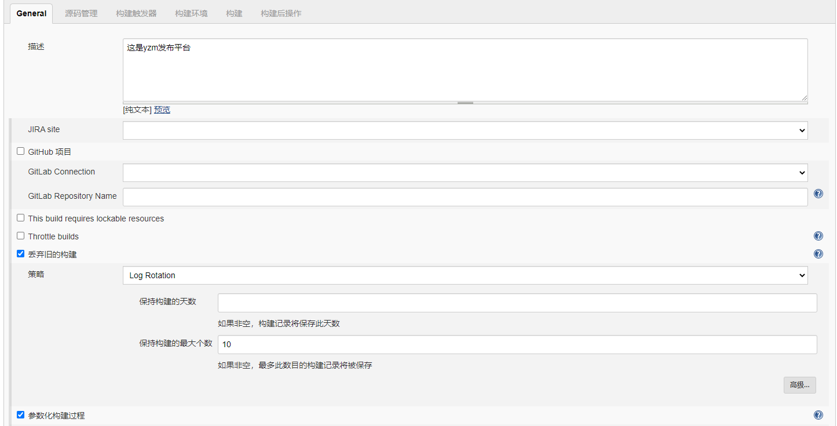Open the GitLab Connection dropdown
Screen dimensions: 837x426
click(465, 173)
